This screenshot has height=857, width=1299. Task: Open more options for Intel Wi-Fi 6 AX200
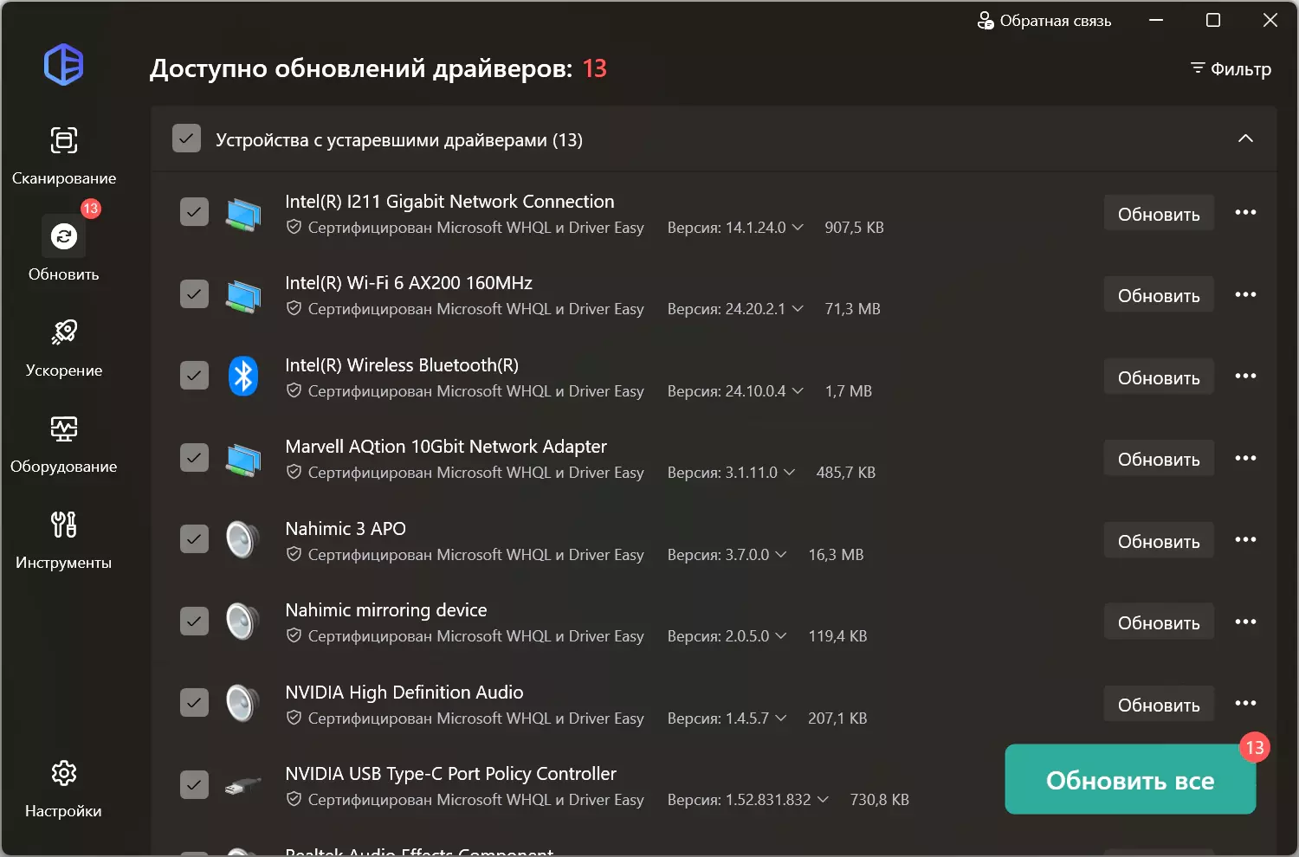pos(1245,295)
